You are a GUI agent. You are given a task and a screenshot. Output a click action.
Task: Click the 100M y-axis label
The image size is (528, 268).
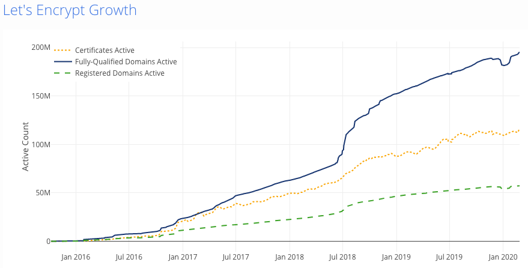pos(41,144)
